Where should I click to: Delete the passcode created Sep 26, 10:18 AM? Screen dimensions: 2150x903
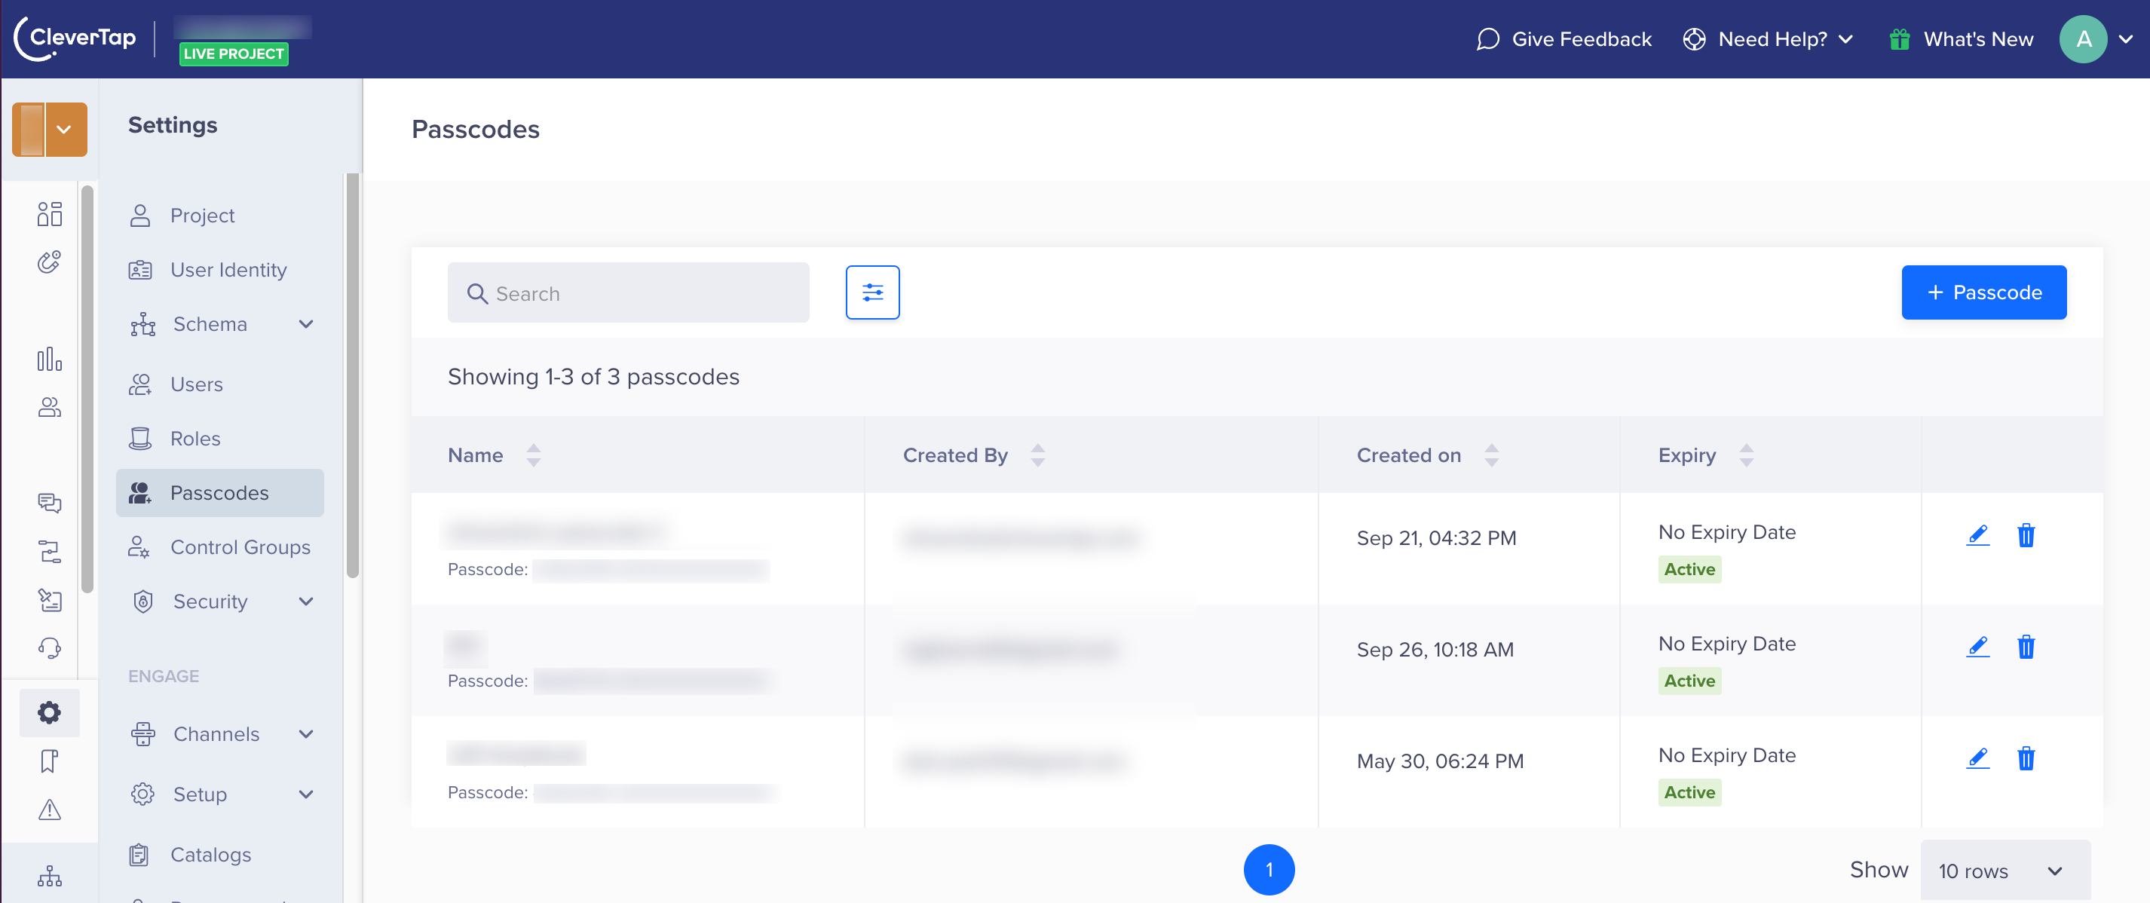coord(2026,647)
